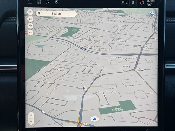
Task: Tap the Google logo on the map
Action: click(151, 123)
